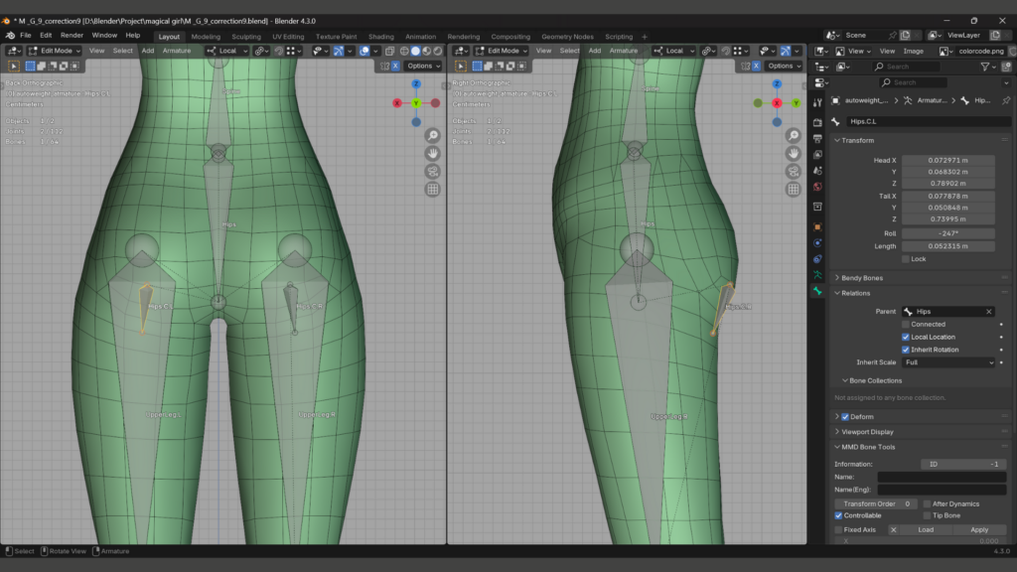Enable the Connected checkbox
Screen dimensions: 1017x572
pos(906,325)
